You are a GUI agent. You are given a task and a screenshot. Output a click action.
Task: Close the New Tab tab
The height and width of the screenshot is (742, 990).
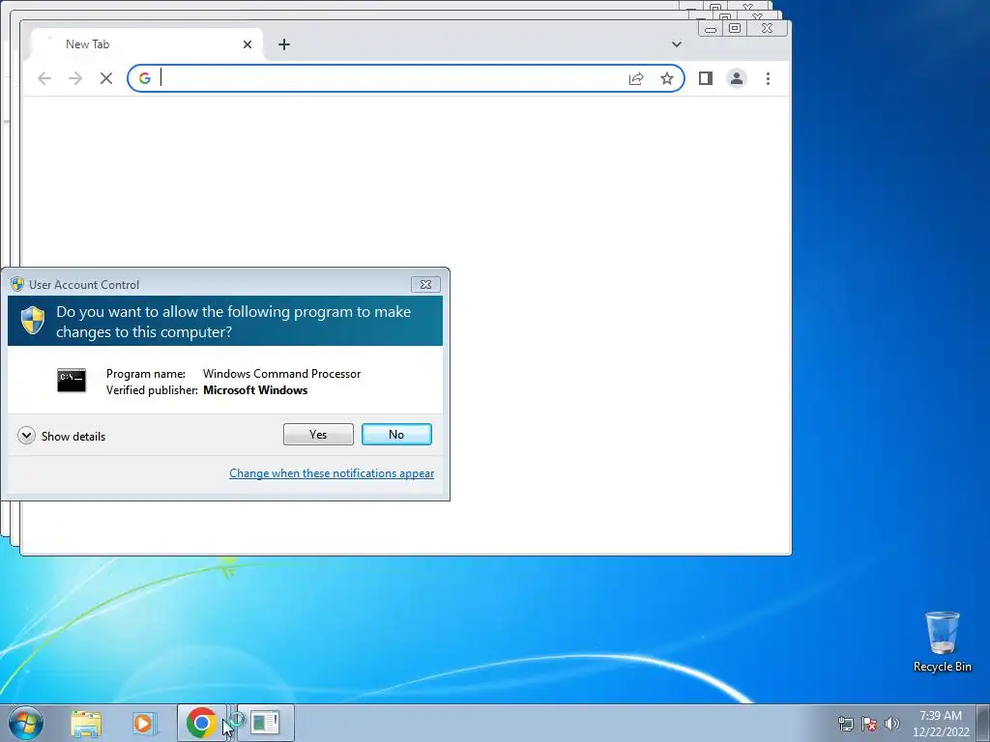pyautogui.click(x=247, y=44)
